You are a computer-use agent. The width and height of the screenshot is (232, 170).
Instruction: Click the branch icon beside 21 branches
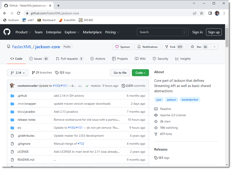[x=33, y=73]
